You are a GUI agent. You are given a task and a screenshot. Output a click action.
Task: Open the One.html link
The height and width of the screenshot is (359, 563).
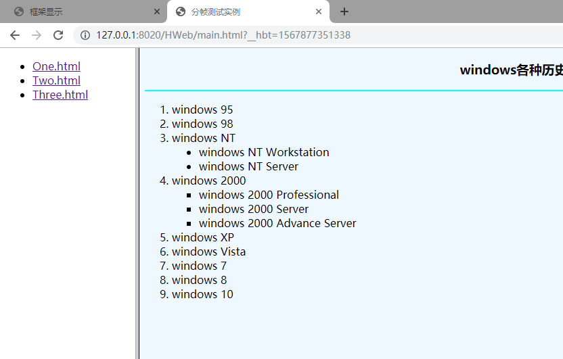click(x=56, y=66)
